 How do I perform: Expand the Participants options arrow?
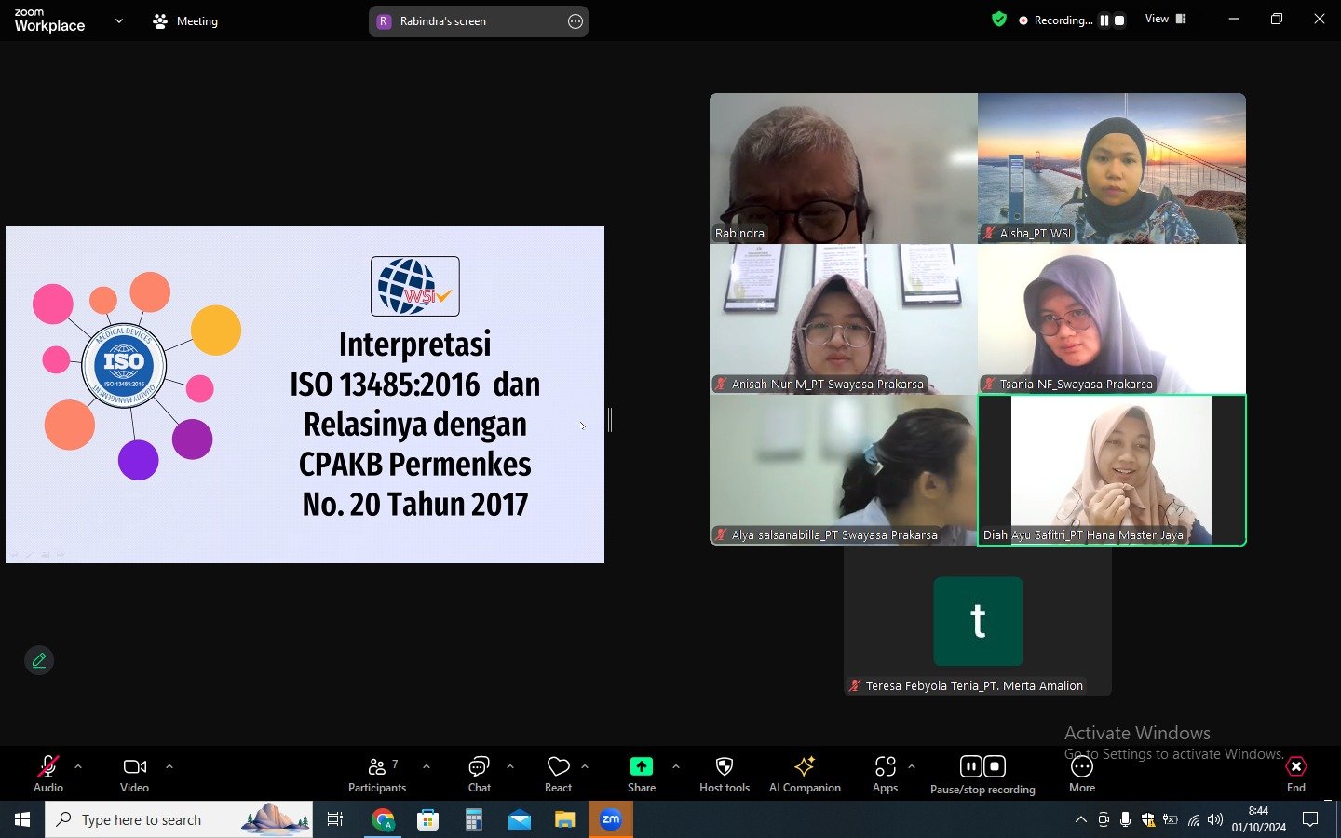click(427, 766)
